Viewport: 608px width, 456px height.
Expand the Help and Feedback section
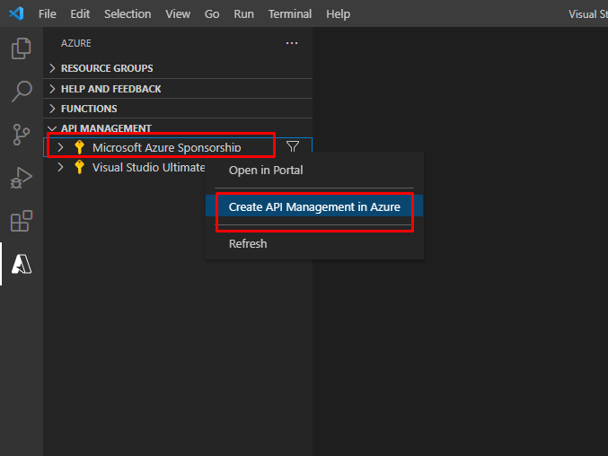pyautogui.click(x=110, y=89)
